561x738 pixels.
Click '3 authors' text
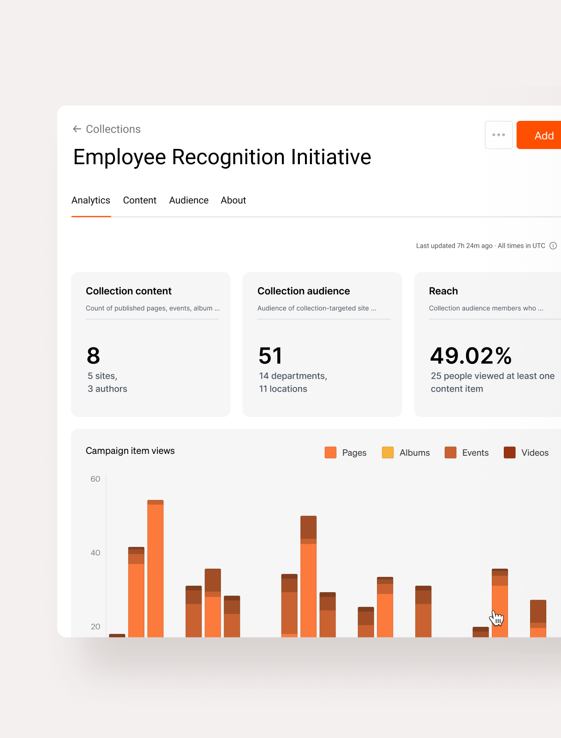click(107, 389)
